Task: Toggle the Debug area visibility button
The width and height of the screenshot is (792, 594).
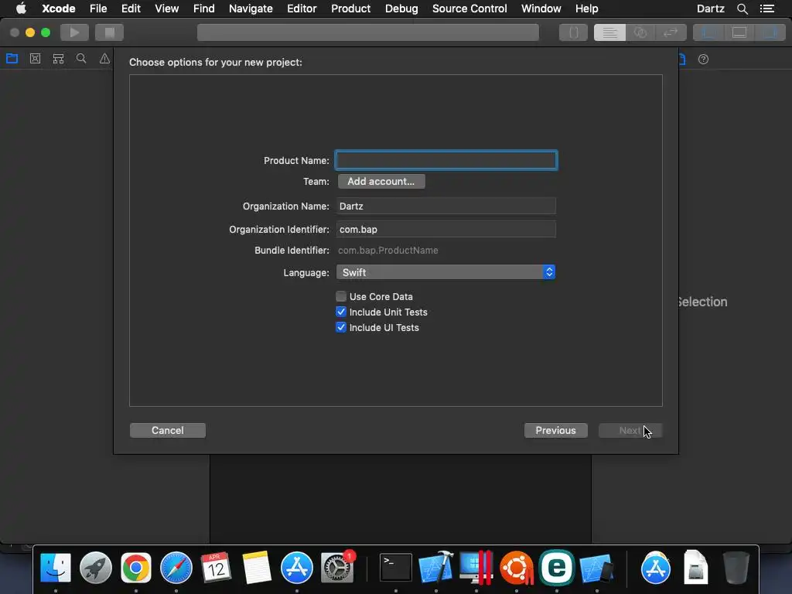Action: pos(739,32)
